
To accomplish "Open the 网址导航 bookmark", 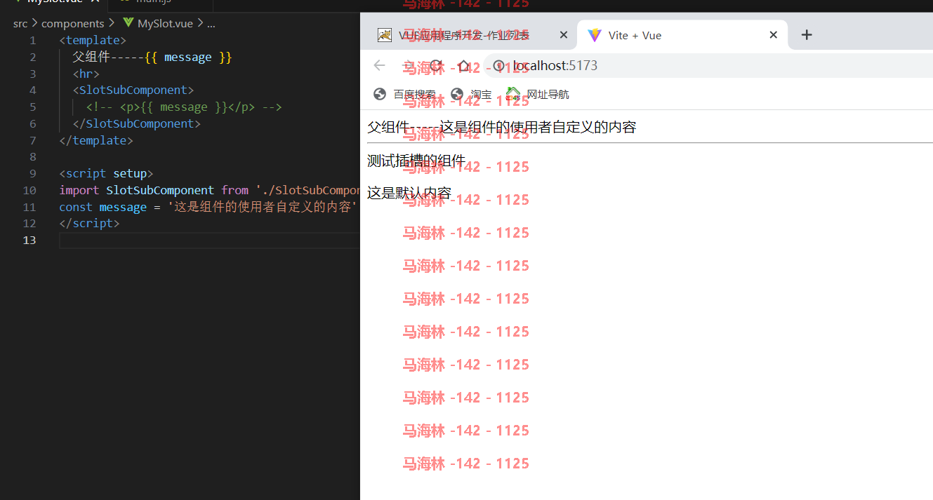I will pyautogui.click(x=538, y=94).
